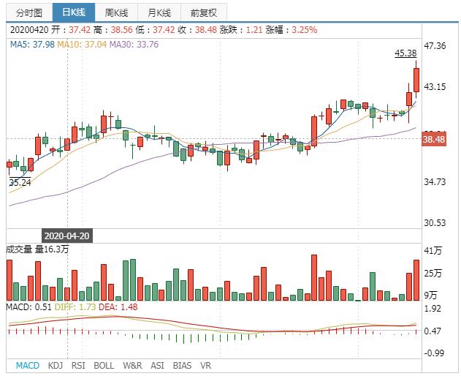Select the MACD indicator
The width and height of the screenshot is (461, 376).
coord(27,366)
